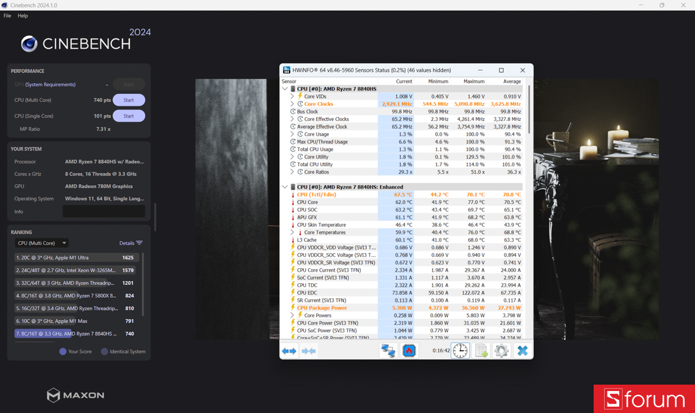The height and width of the screenshot is (413, 695).
Task: Select ranking entry Intel Xeon W-3265M
Action: (76, 270)
